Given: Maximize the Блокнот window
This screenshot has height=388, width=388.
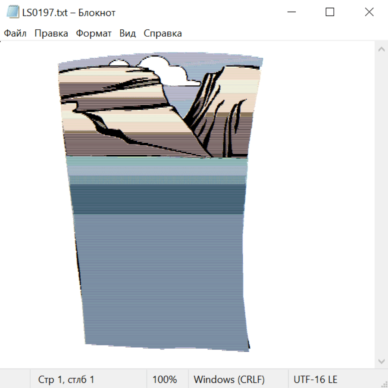Looking at the screenshot, I should pyautogui.click(x=330, y=12).
